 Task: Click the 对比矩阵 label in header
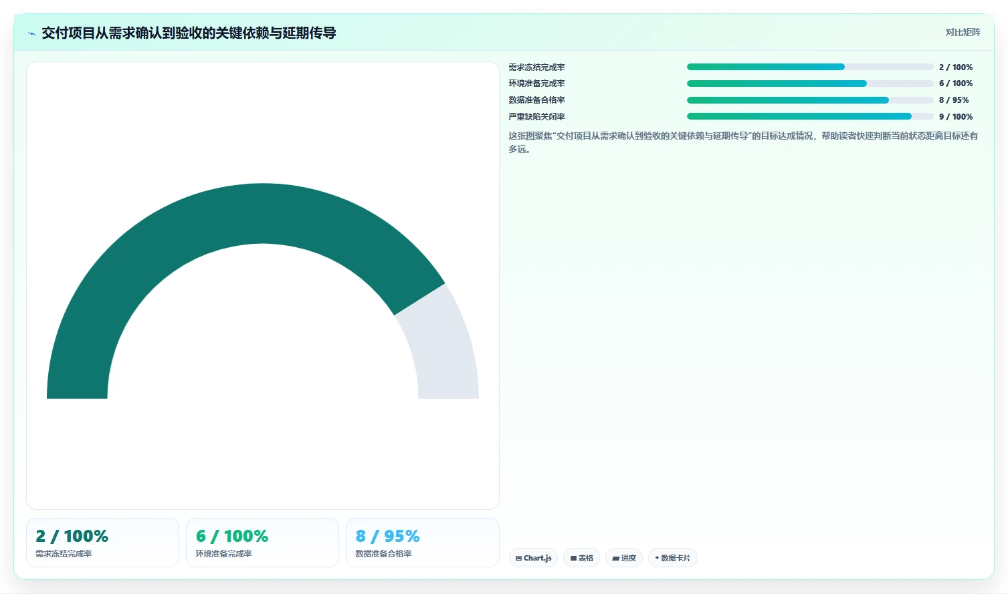click(x=963, y=32)
